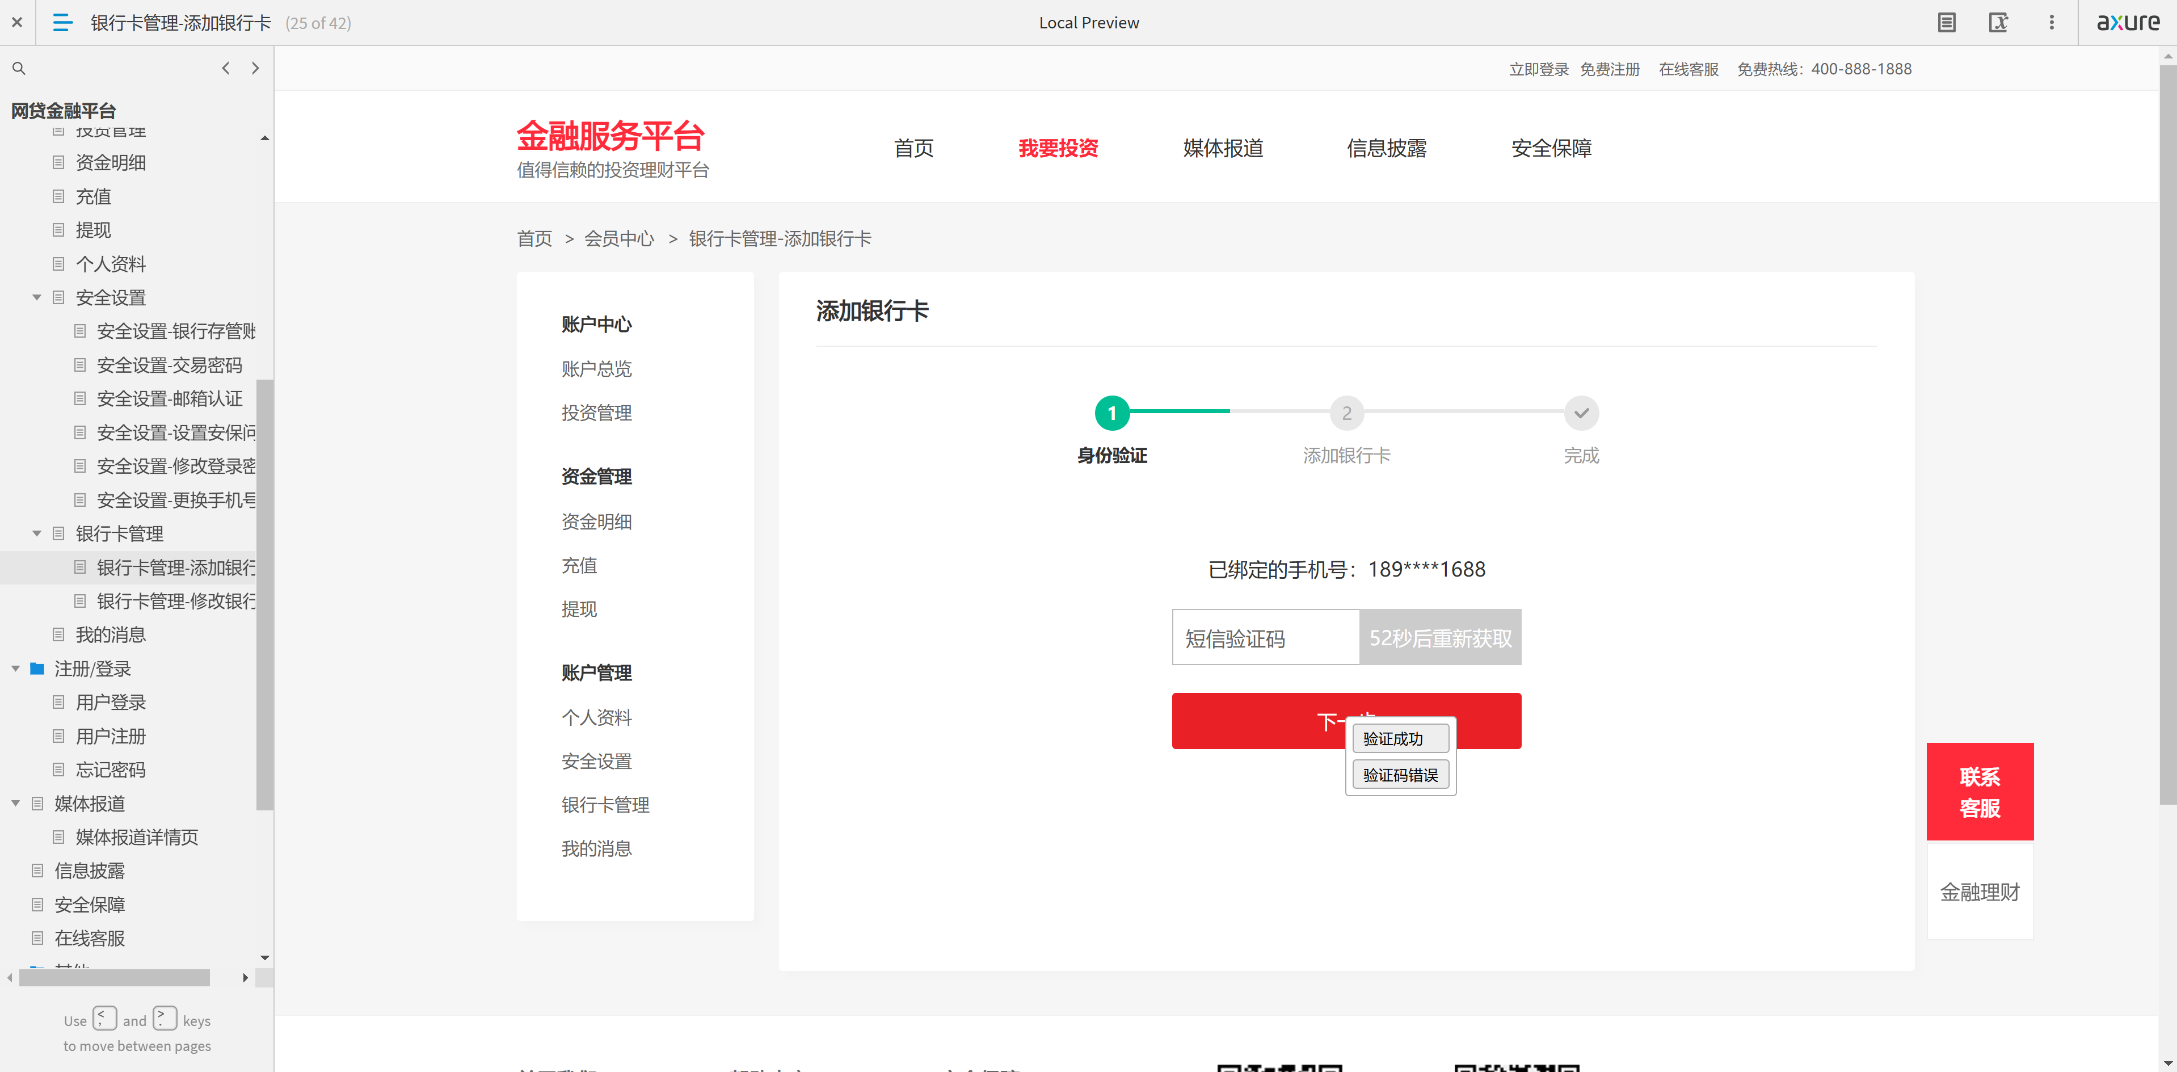Screen dimensions: 2177x1072
Task: Go to next page arrow
Action: [x=255, y=69]
